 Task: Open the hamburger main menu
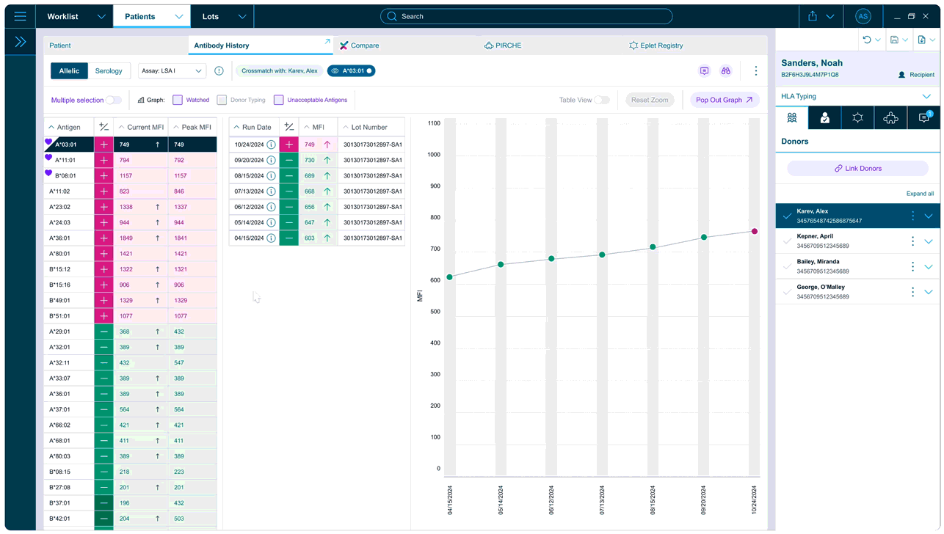[20, 16]
